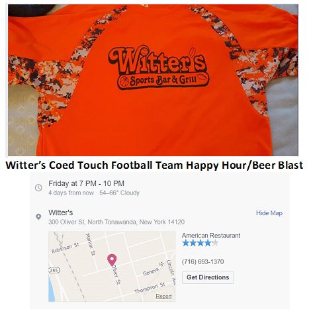The width and height of the screenshot is (313, 325).
Task: Click the Witter's orange jersey photo
Action: (153, 80)
